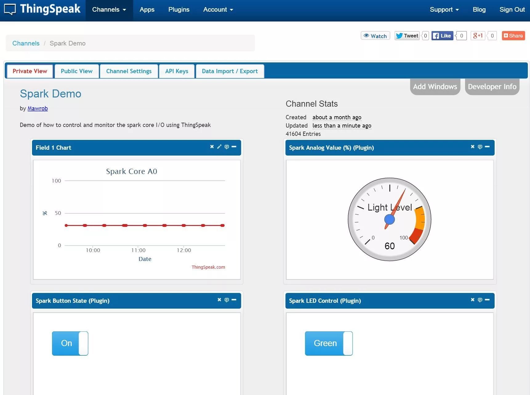This screenshot has width=530, height=395.
Task: Open the Channels dropdown menu
Action: (x=109, y=10)
